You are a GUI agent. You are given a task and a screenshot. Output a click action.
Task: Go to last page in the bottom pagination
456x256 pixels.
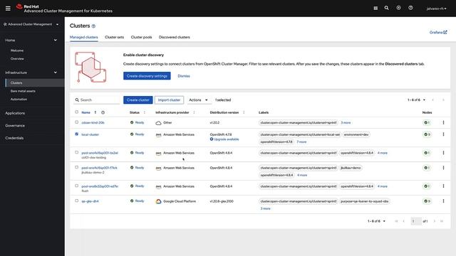442,221
